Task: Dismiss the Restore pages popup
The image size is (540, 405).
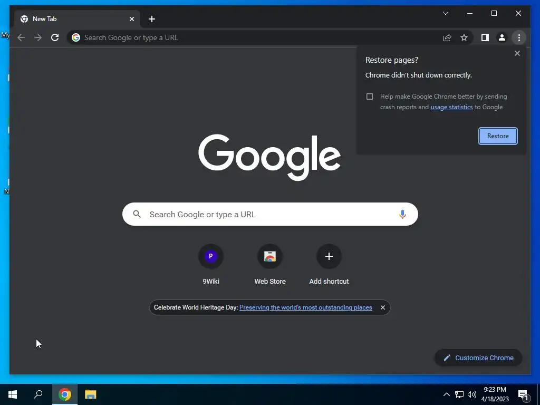Action: pos(517,53)
